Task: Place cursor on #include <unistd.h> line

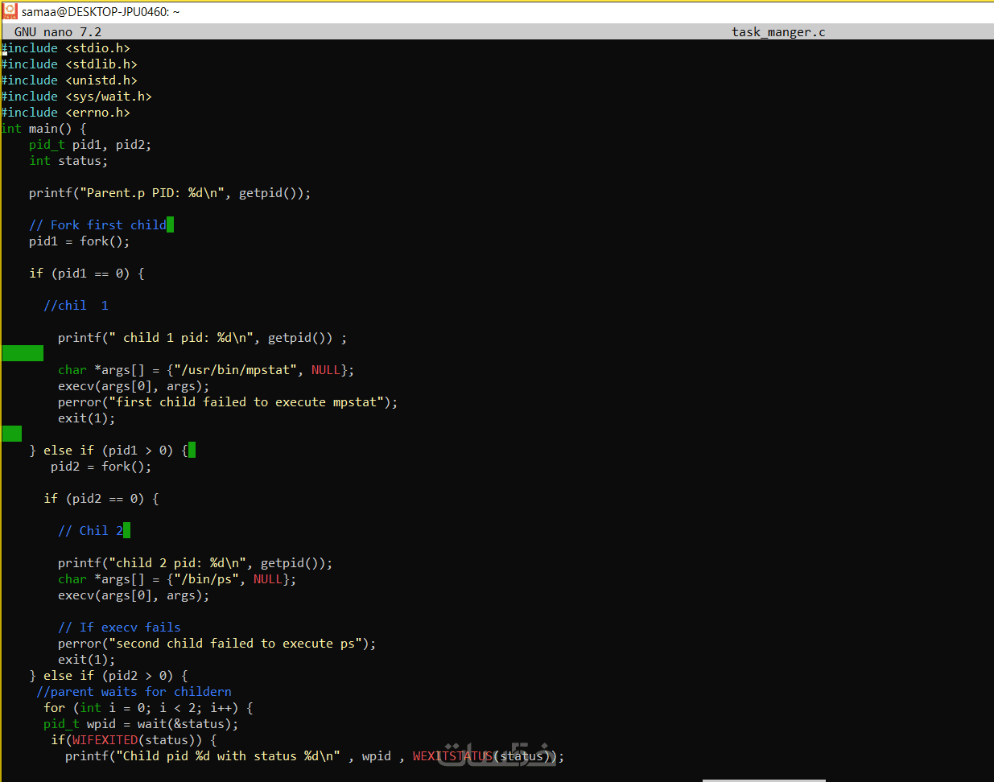Action: (69, 80)
